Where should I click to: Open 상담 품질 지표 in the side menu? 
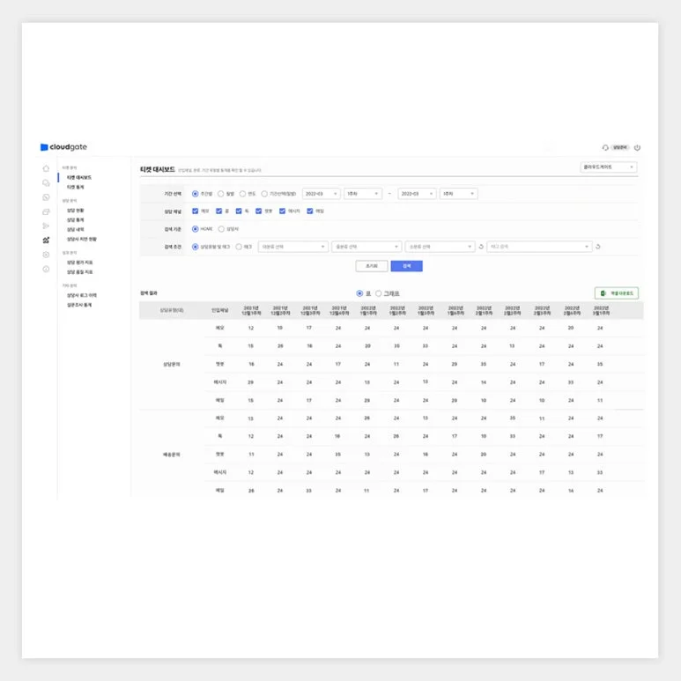(79, 272)
